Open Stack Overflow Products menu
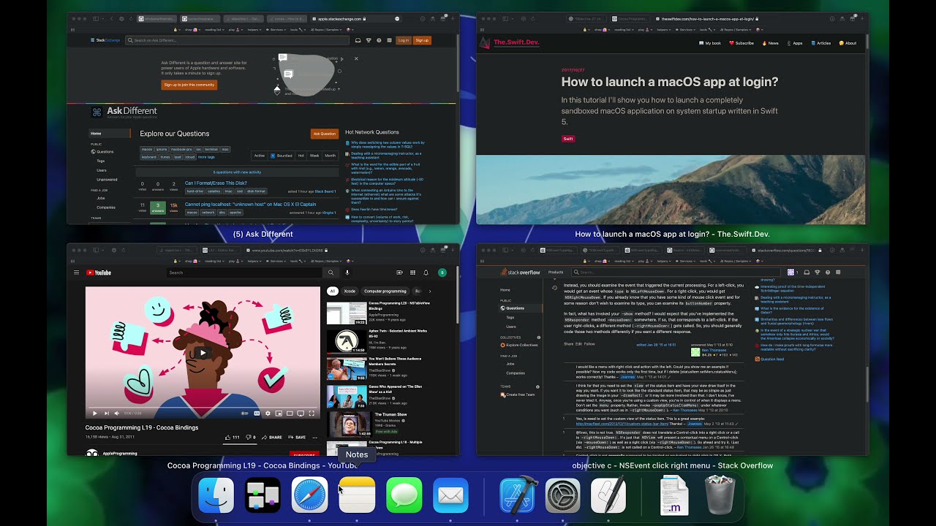This screenshot has height=526, width=936. 556,272
